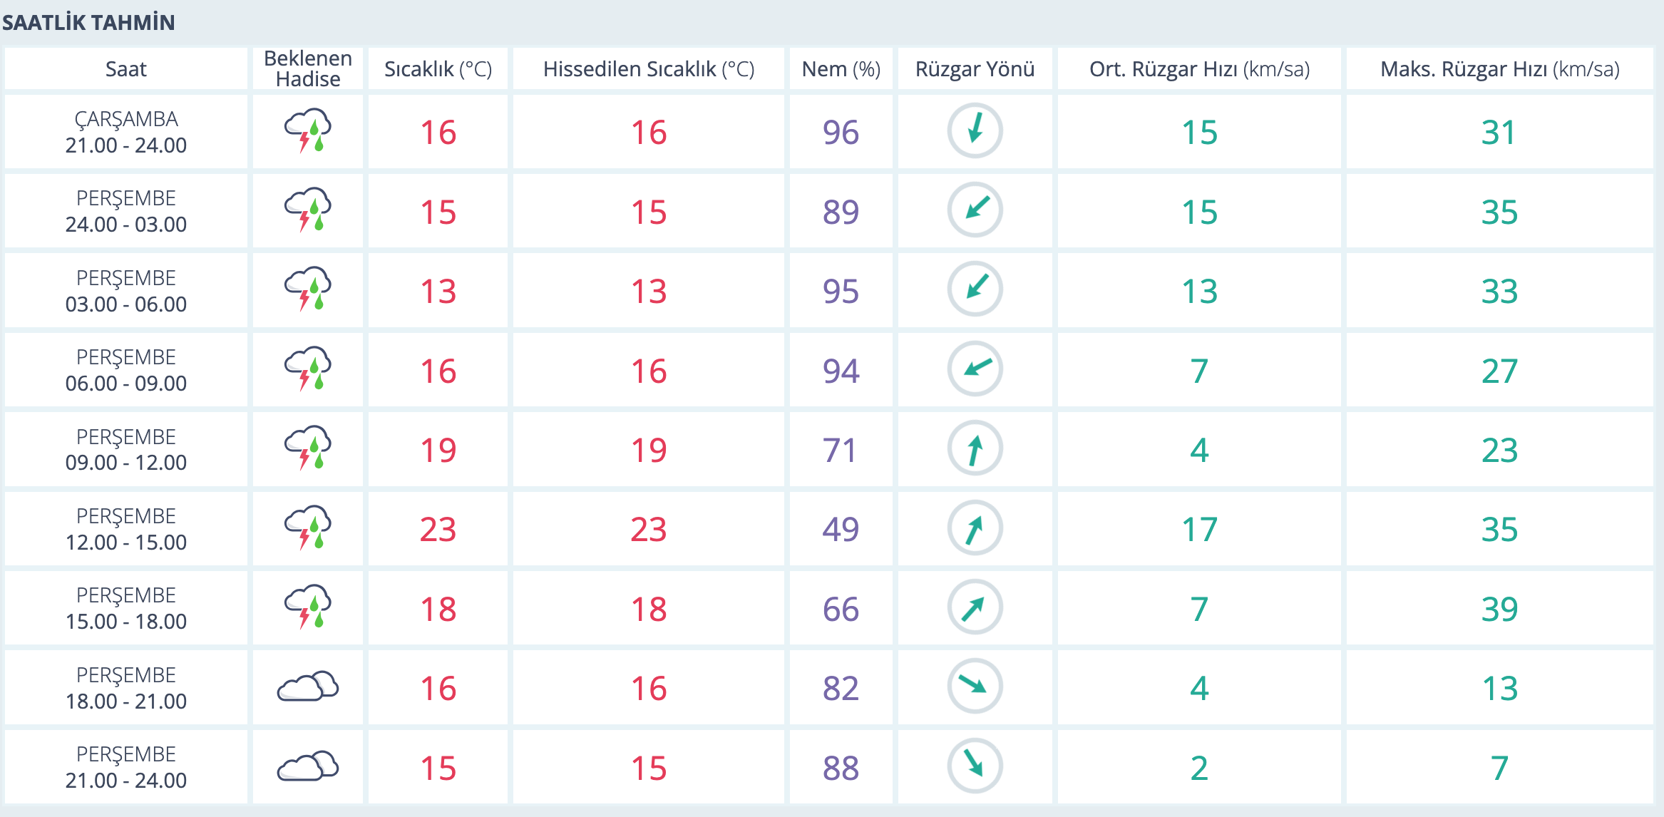Click thunderstorm icon for Perşembe 12.00 - 15.00
The width and height of the screenshot is (1664, 817).
pos(308,528)
